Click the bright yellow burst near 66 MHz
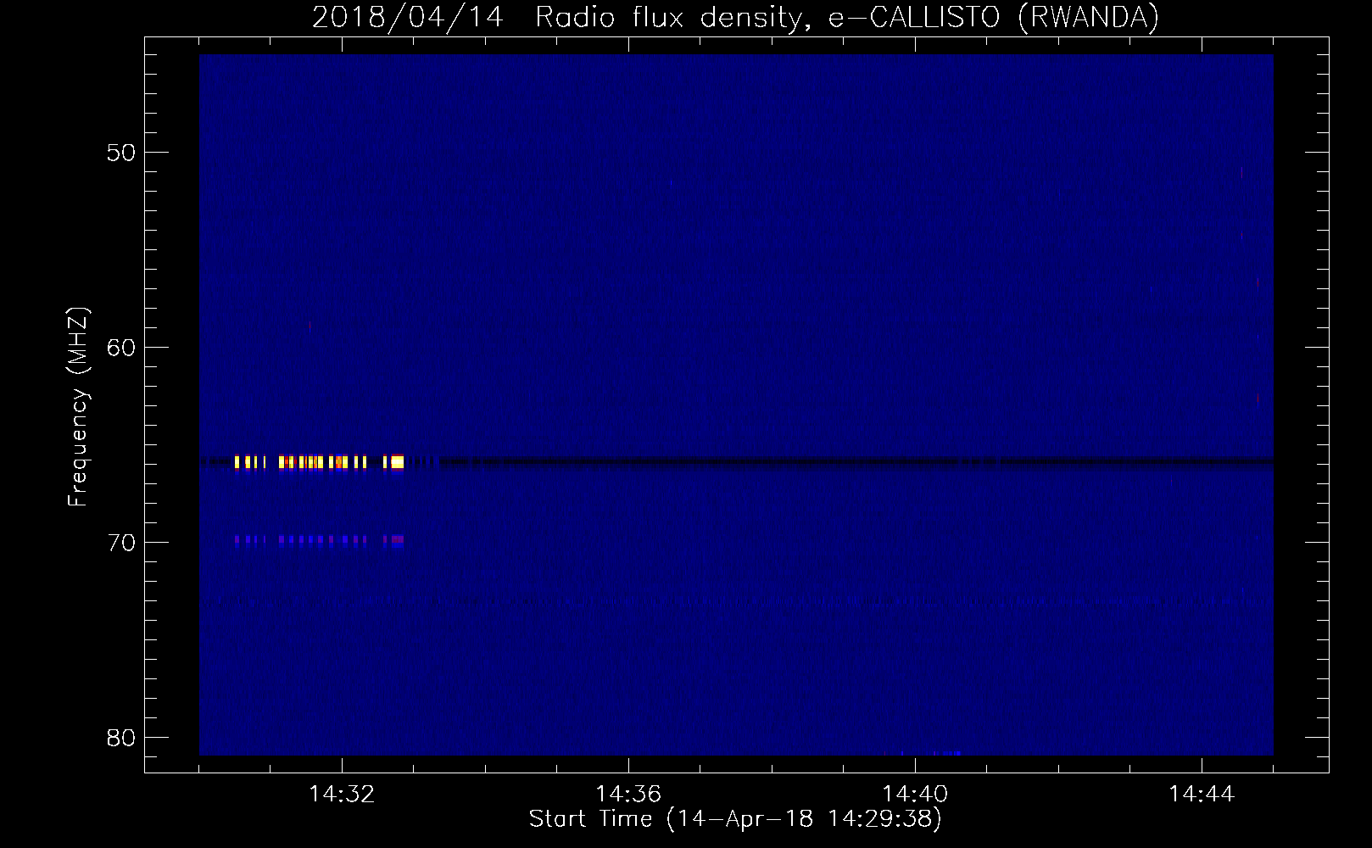Viewport: 1372px width, 848px height. [x=319, y=462]
